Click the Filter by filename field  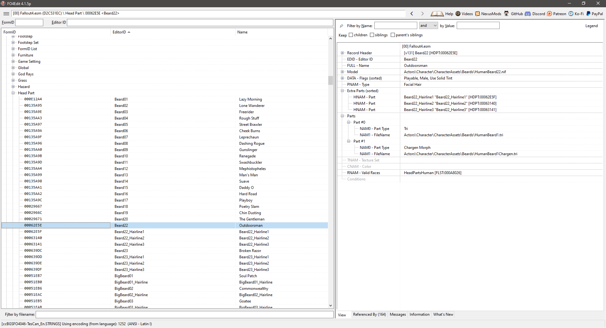(x=184, y=314)
